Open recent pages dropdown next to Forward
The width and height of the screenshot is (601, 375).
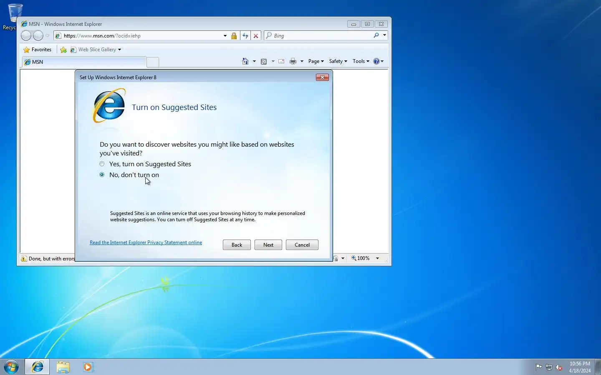(48, 36)
